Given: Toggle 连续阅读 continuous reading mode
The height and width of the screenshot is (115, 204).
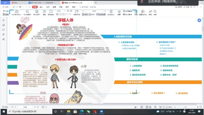Looking at the screenshot, I should (x=101, y=15).
